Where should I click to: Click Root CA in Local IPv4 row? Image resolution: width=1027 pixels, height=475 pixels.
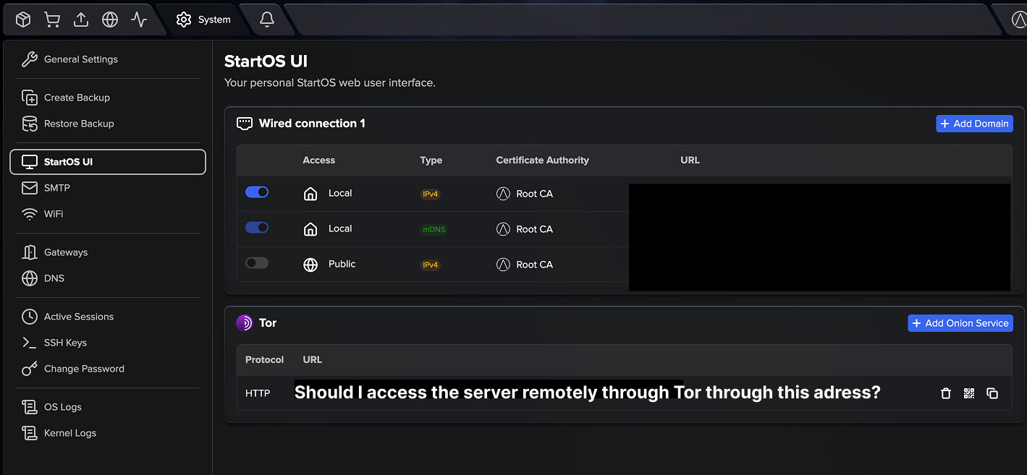point(525,194)
